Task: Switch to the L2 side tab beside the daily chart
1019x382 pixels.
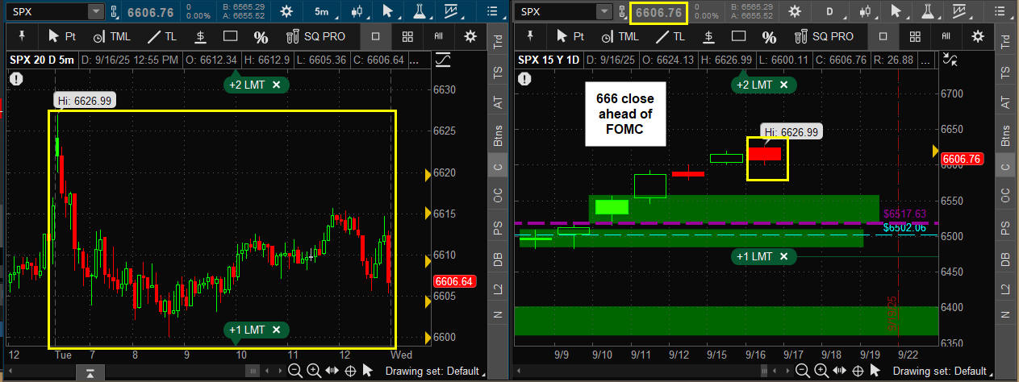Action: (1006, 288)
